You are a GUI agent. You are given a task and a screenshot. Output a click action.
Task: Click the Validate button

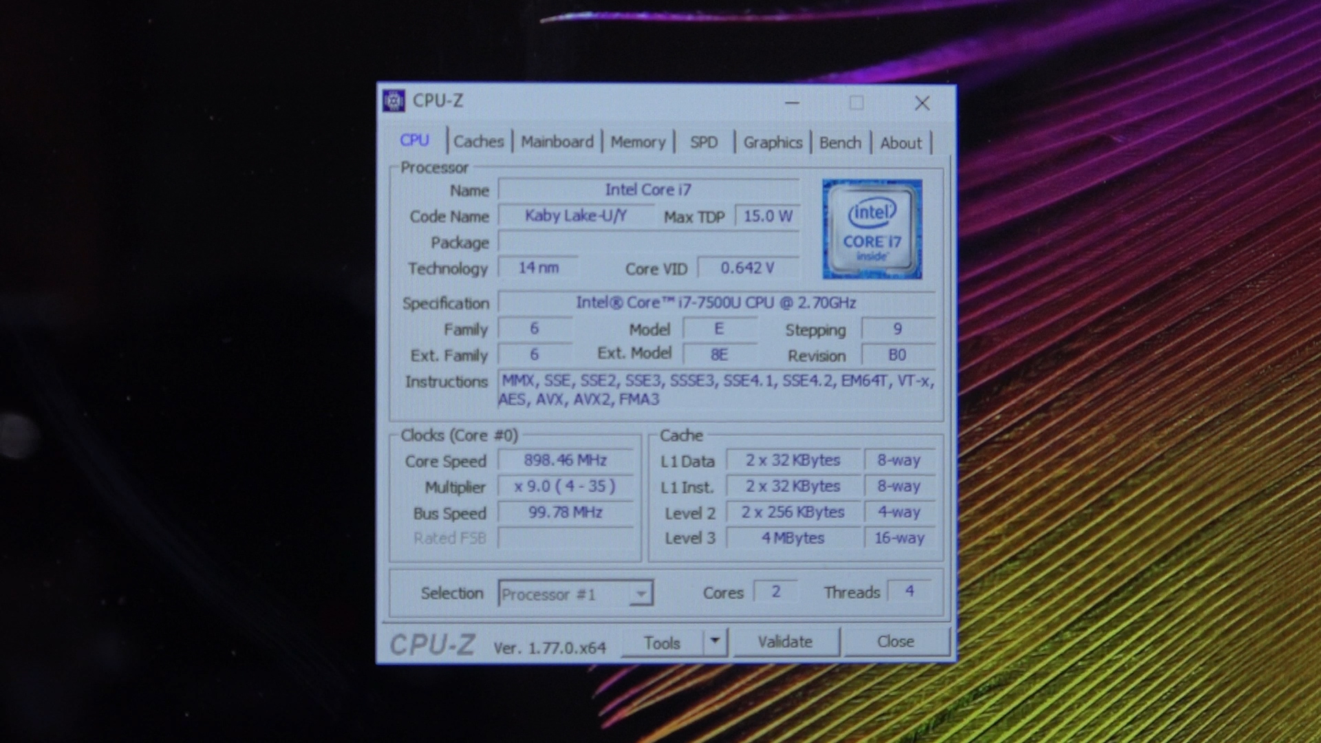tap(786, 642)
